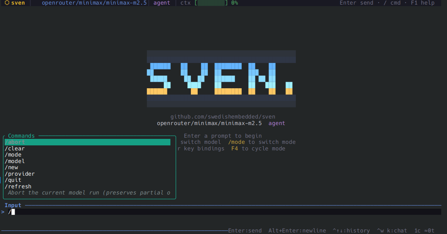447x234 pixels.
Task: Click the agent mode badge in top bar
Action: pyautogui.click(x=162, y=3)
